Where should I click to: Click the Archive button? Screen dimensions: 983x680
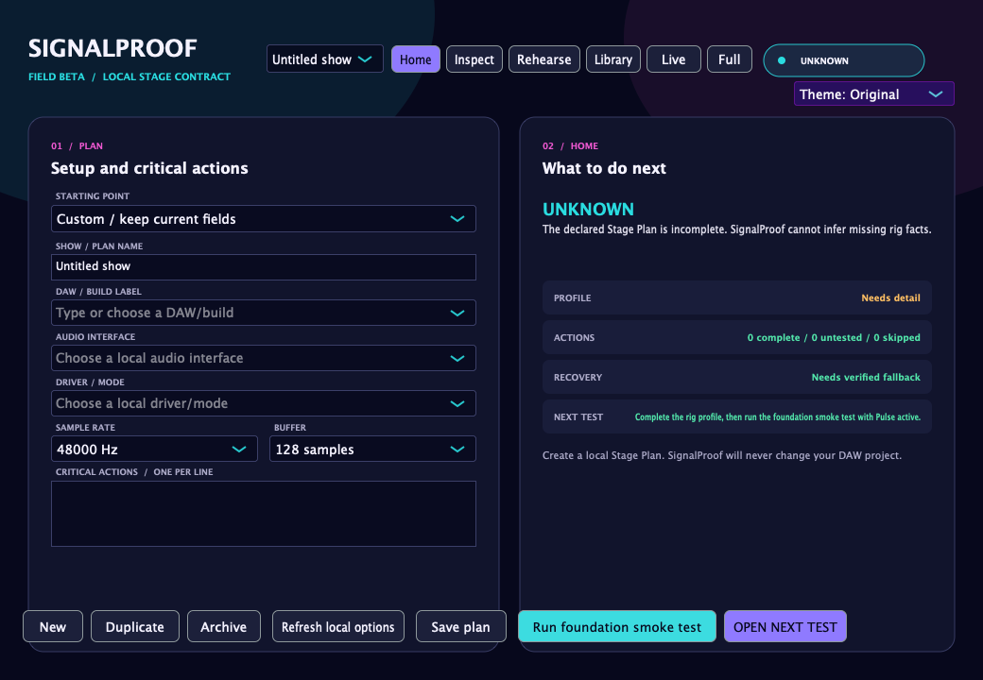(x=224, y=627)
